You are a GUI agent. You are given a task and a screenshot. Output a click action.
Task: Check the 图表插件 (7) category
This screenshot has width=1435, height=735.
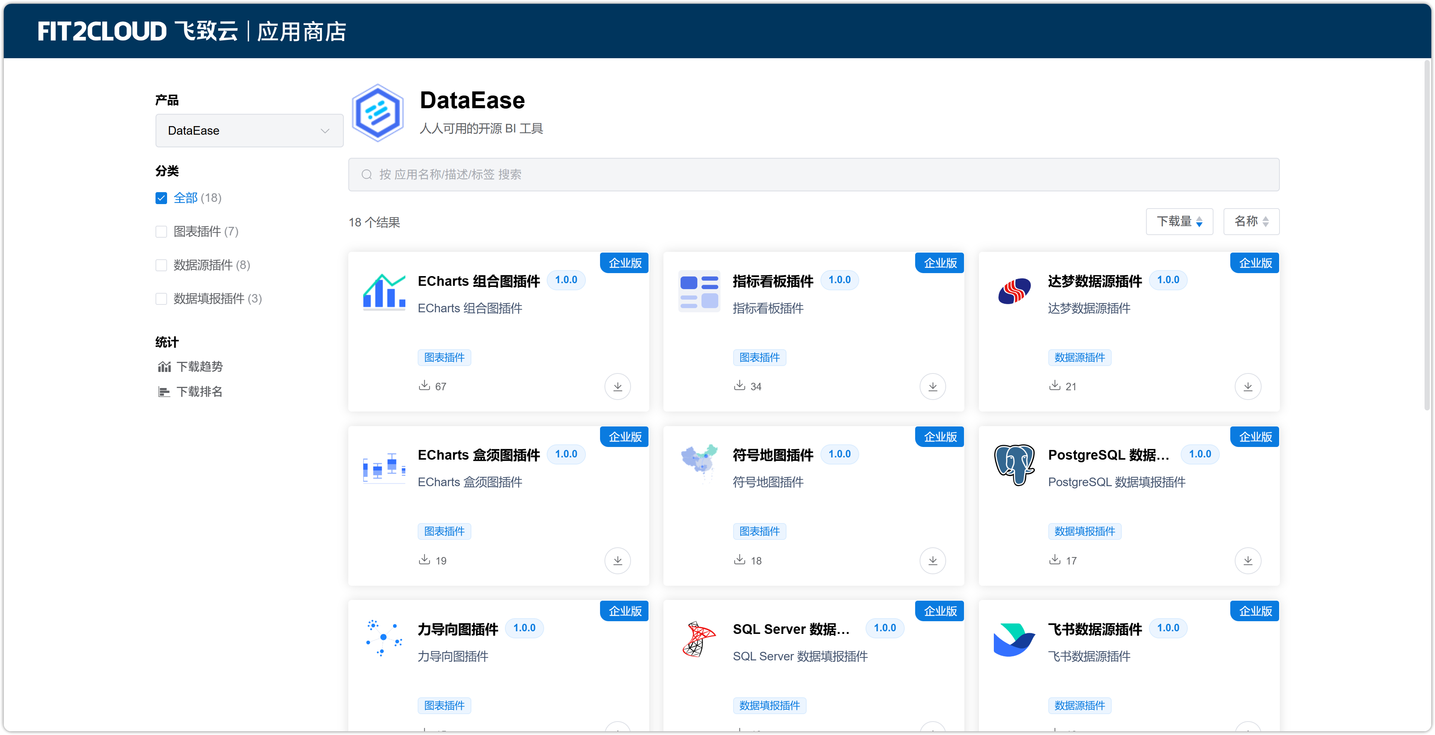161,231
